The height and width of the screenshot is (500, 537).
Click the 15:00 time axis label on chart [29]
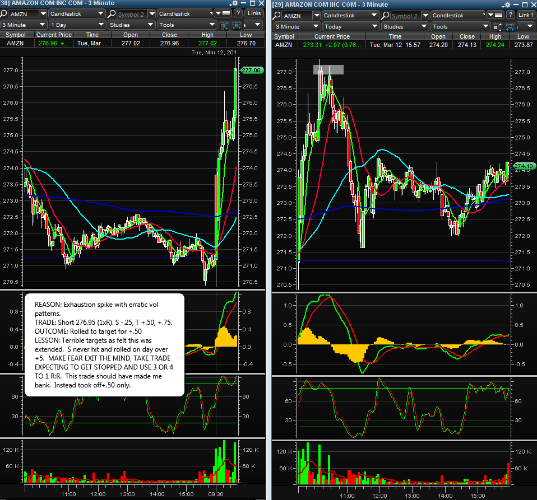tap(478, 496)
